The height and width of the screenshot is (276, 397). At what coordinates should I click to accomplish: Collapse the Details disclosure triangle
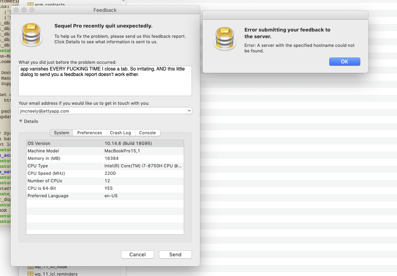[21, 121]
